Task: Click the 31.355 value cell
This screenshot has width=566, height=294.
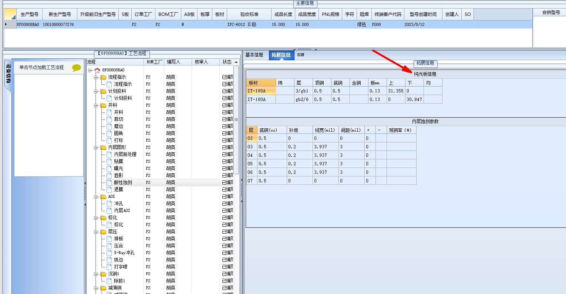Action: tap(396, 91)
